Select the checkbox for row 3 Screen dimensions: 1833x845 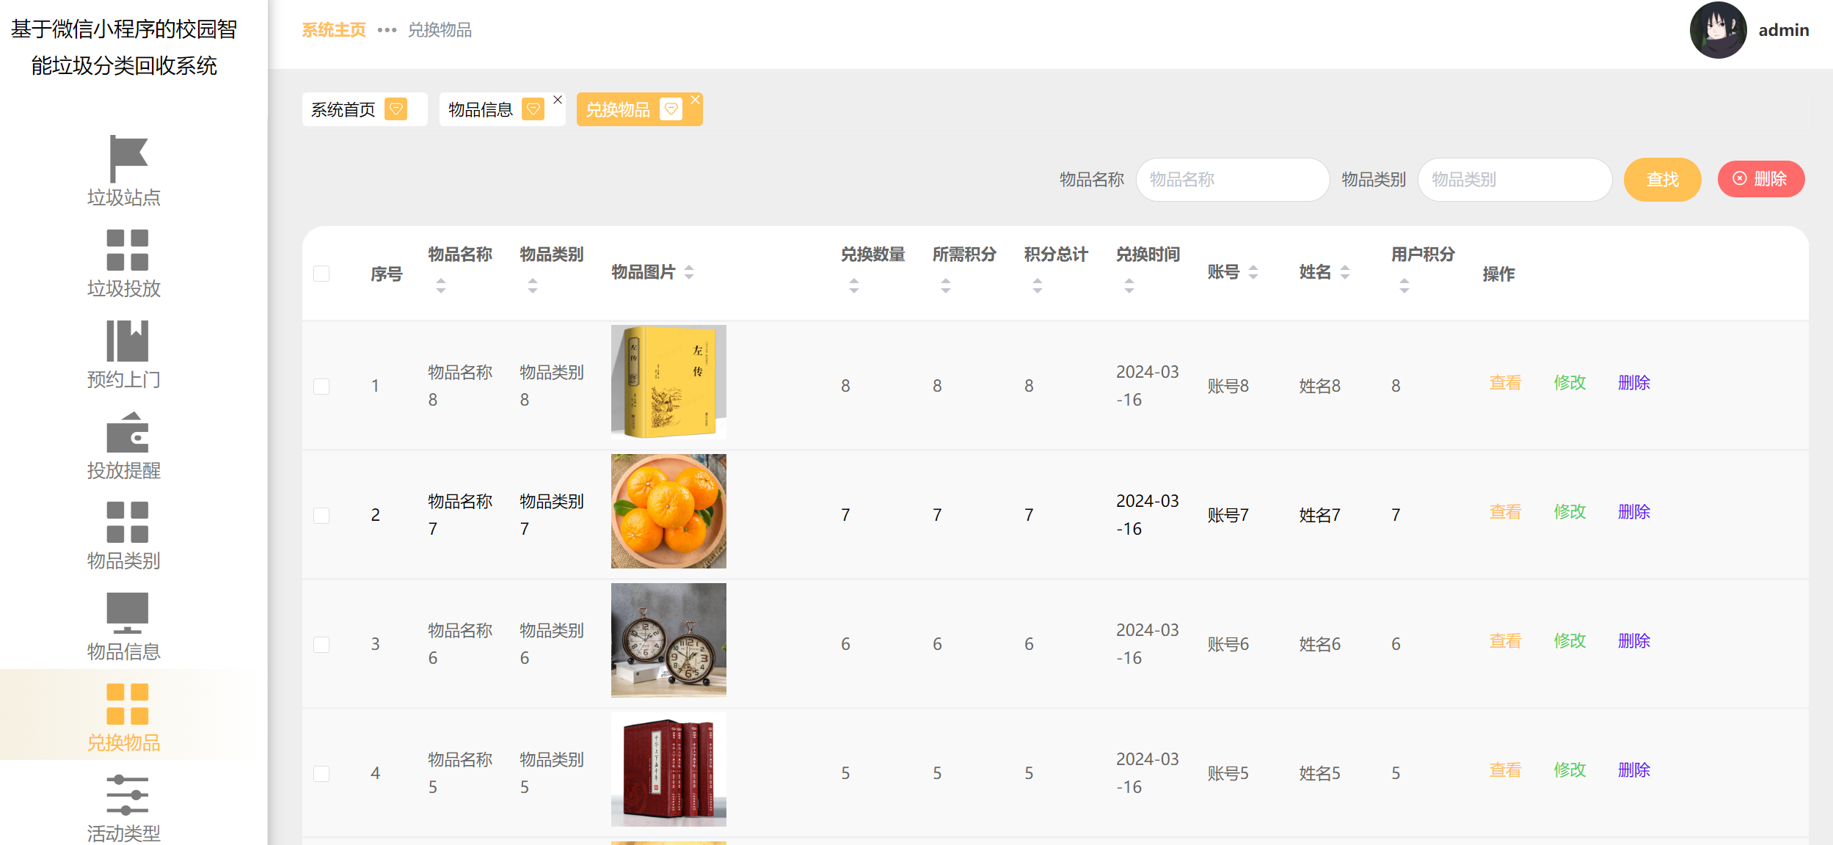pyautogui.click(x=321, y=645)
